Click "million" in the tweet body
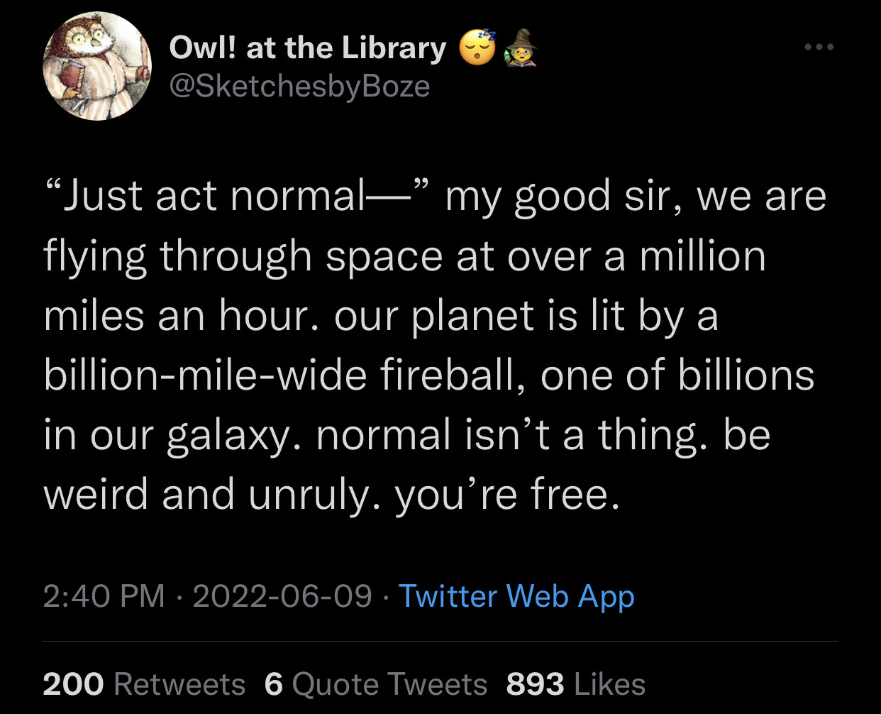 click(702, 256)
